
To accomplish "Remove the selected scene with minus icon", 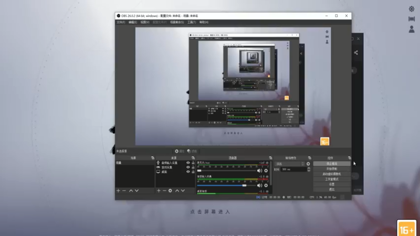I will click(124, 190).
